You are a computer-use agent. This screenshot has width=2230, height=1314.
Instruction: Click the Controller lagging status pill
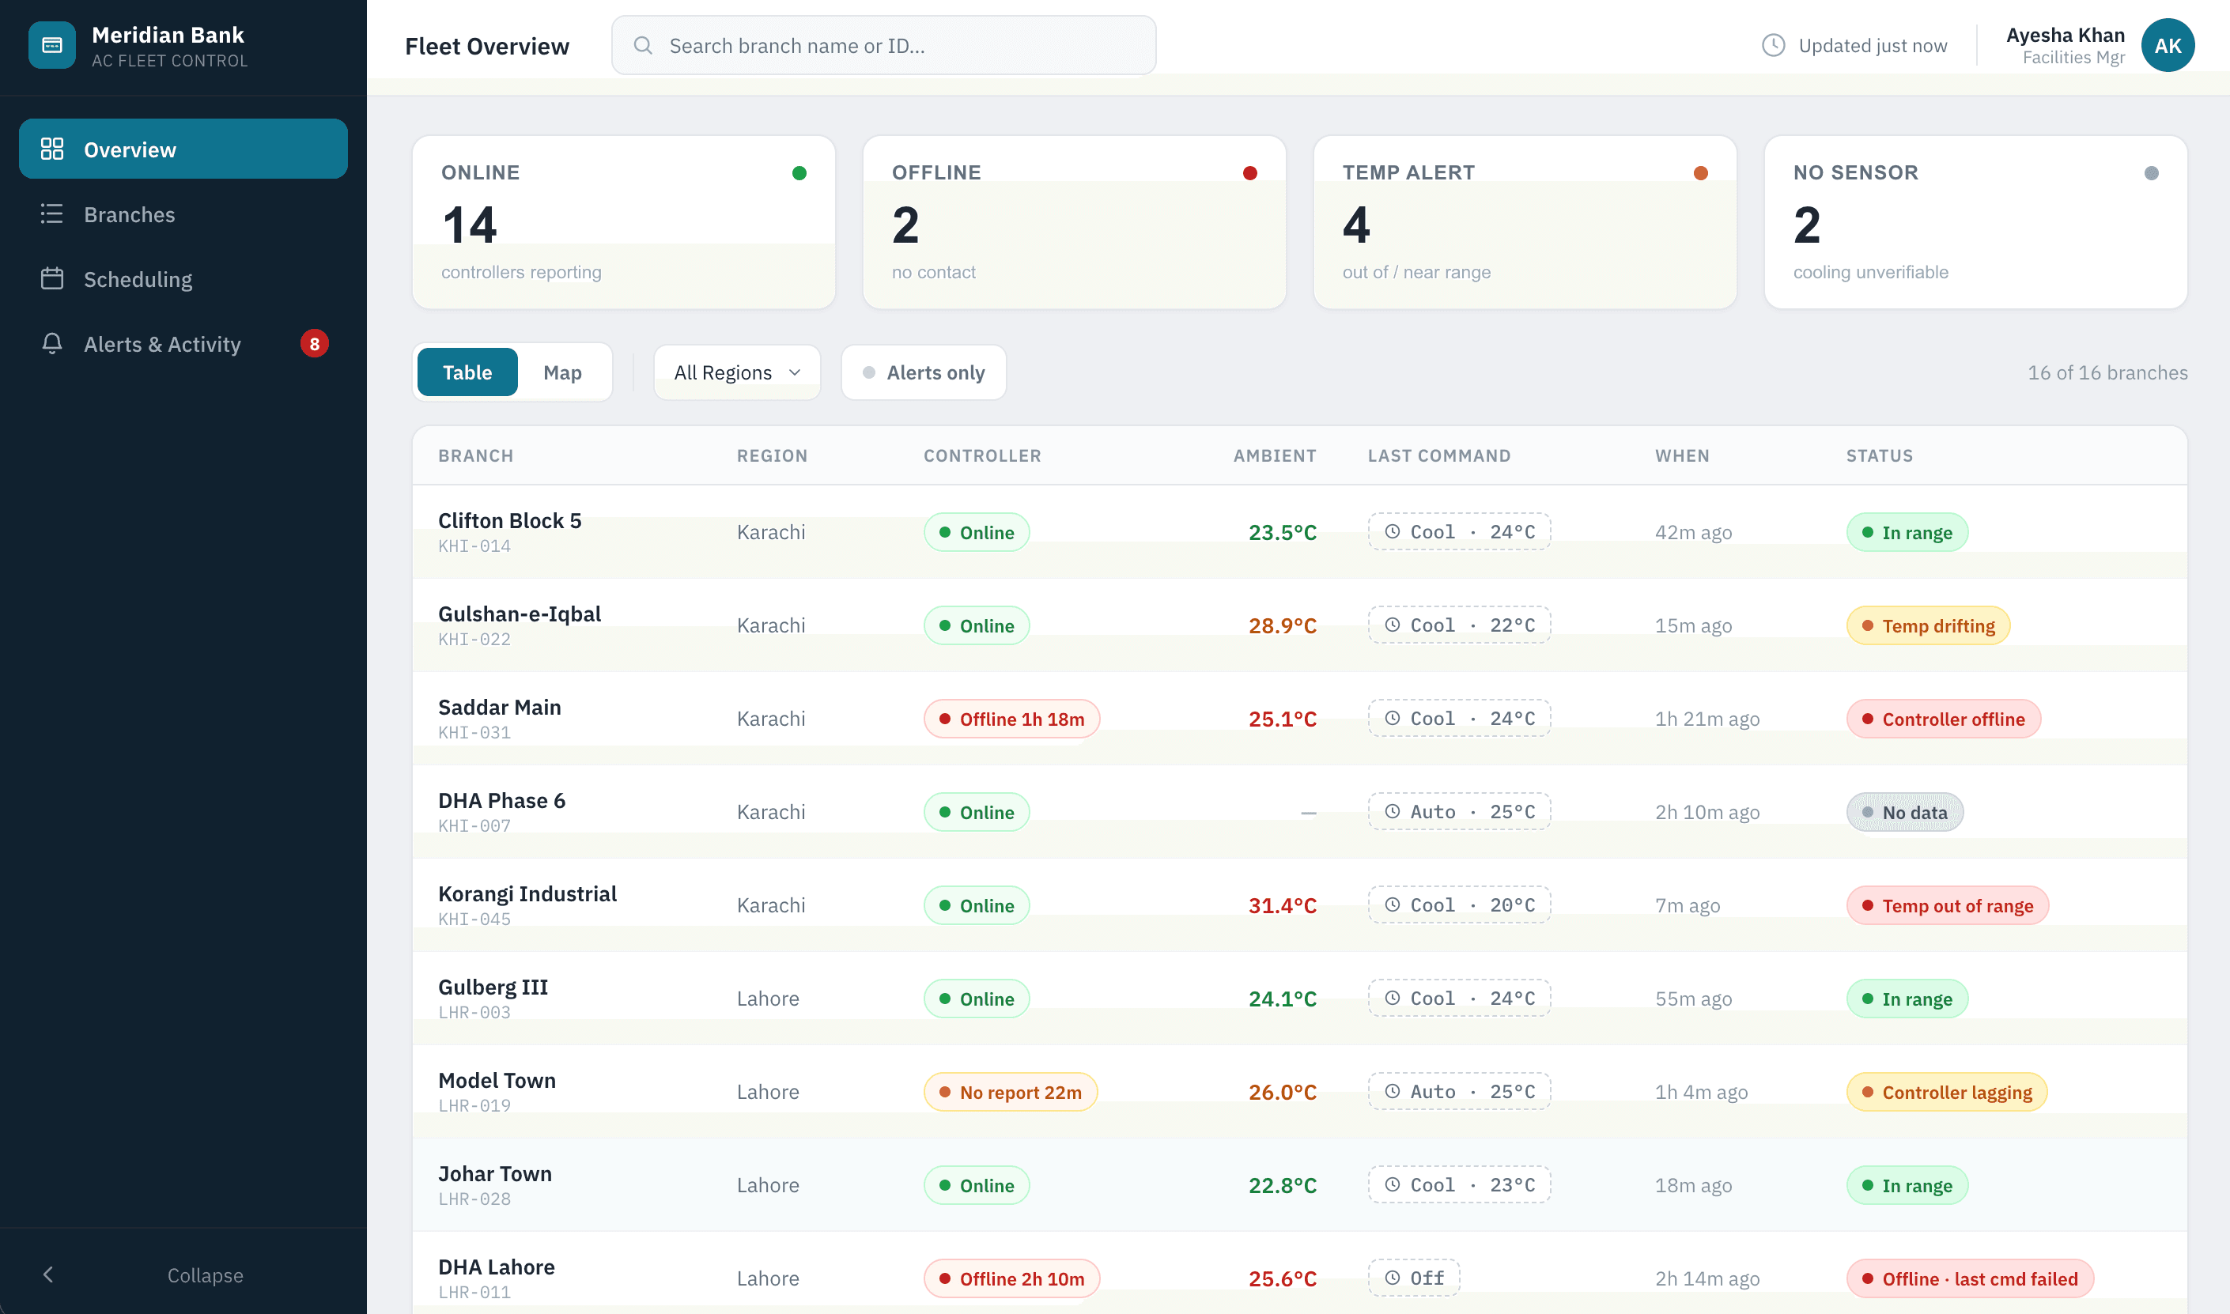point(1947,1092)
